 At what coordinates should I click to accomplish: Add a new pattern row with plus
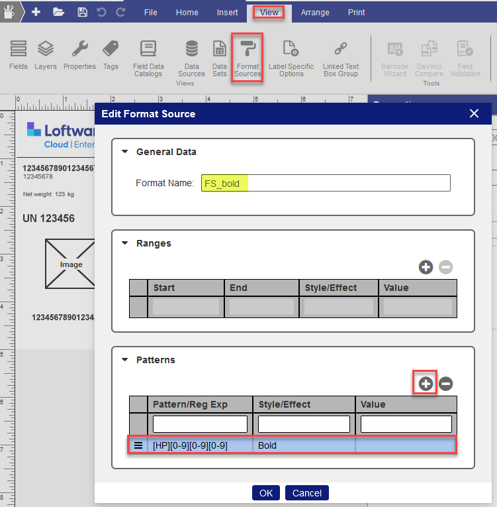coord(426,384)
